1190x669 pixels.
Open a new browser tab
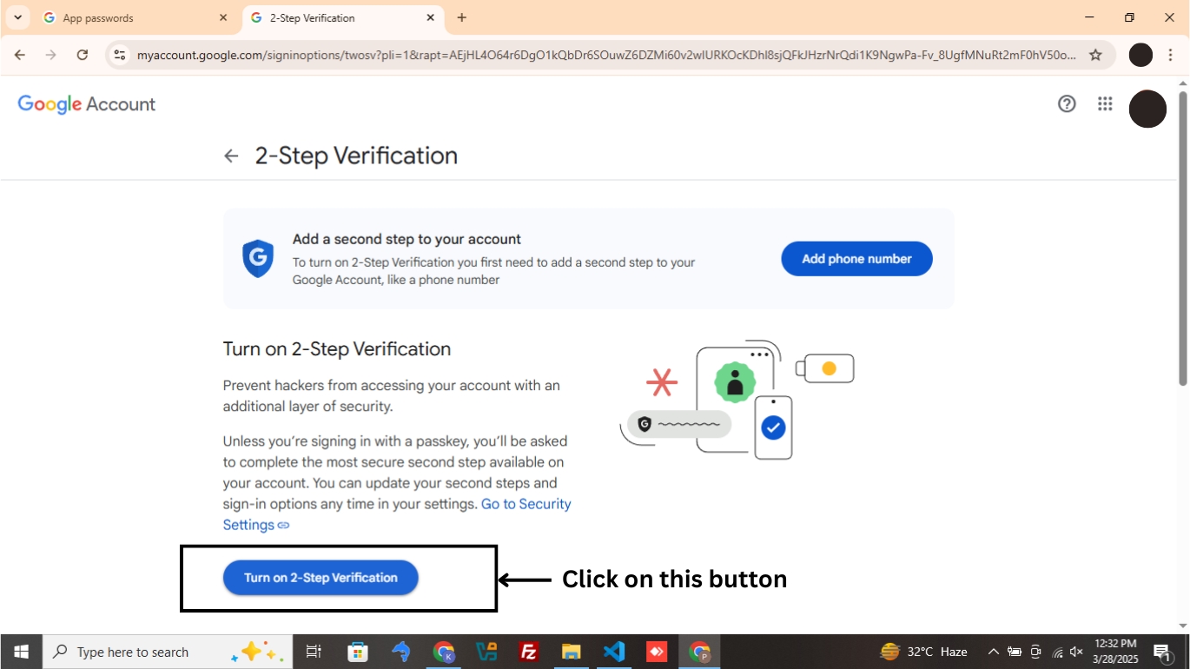[x=461, y=17]
